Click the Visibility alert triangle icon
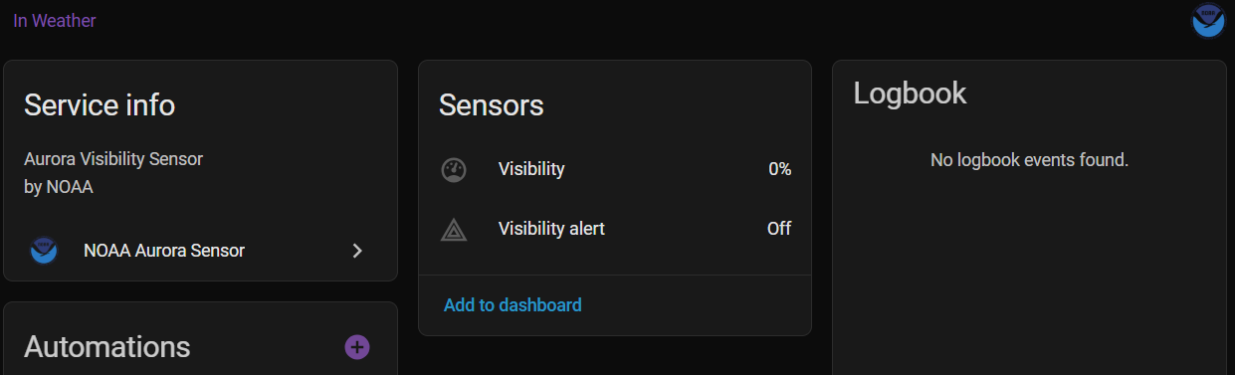This screenshot has height=375, width=1235. pyautogui.click(x=454, y=230)
